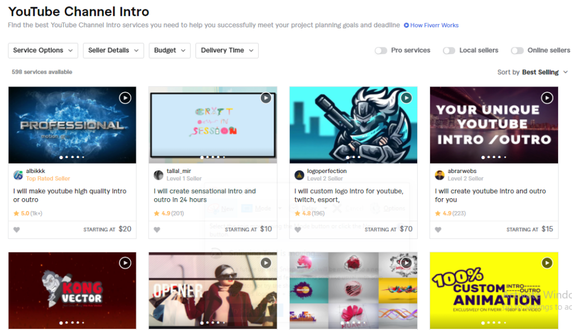Click talial_mir's seller avatar
Image resolution: width=572 pixels, height=330 pixels.
pos(158,175)
